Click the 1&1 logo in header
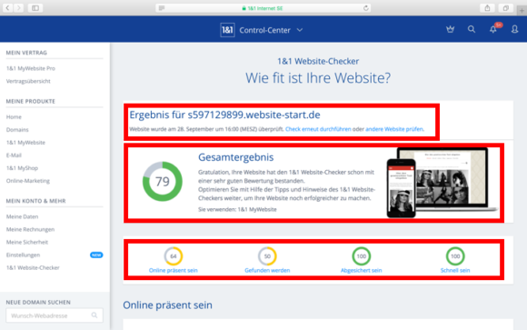Image resolution: width=527 pixels, height=330 pixels. pos(227,30)
